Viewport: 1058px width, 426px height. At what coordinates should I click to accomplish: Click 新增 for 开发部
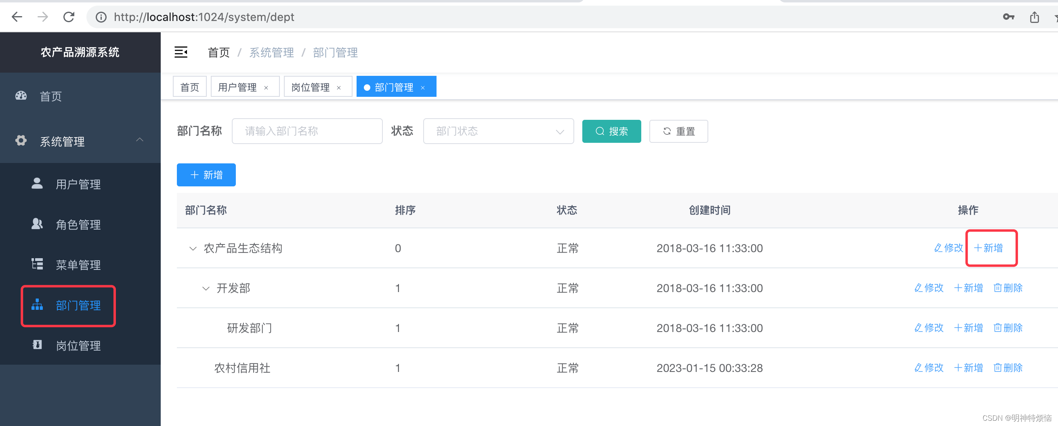pyautogui.click(x=968, y=288)
